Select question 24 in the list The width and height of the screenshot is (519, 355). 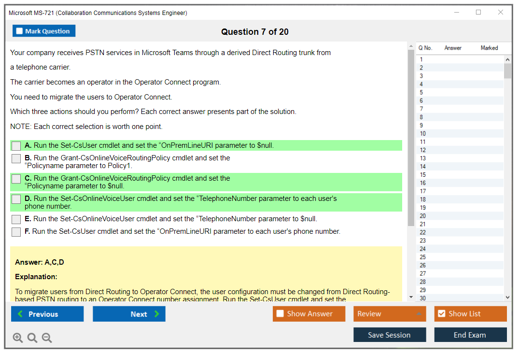coord(460,249)
